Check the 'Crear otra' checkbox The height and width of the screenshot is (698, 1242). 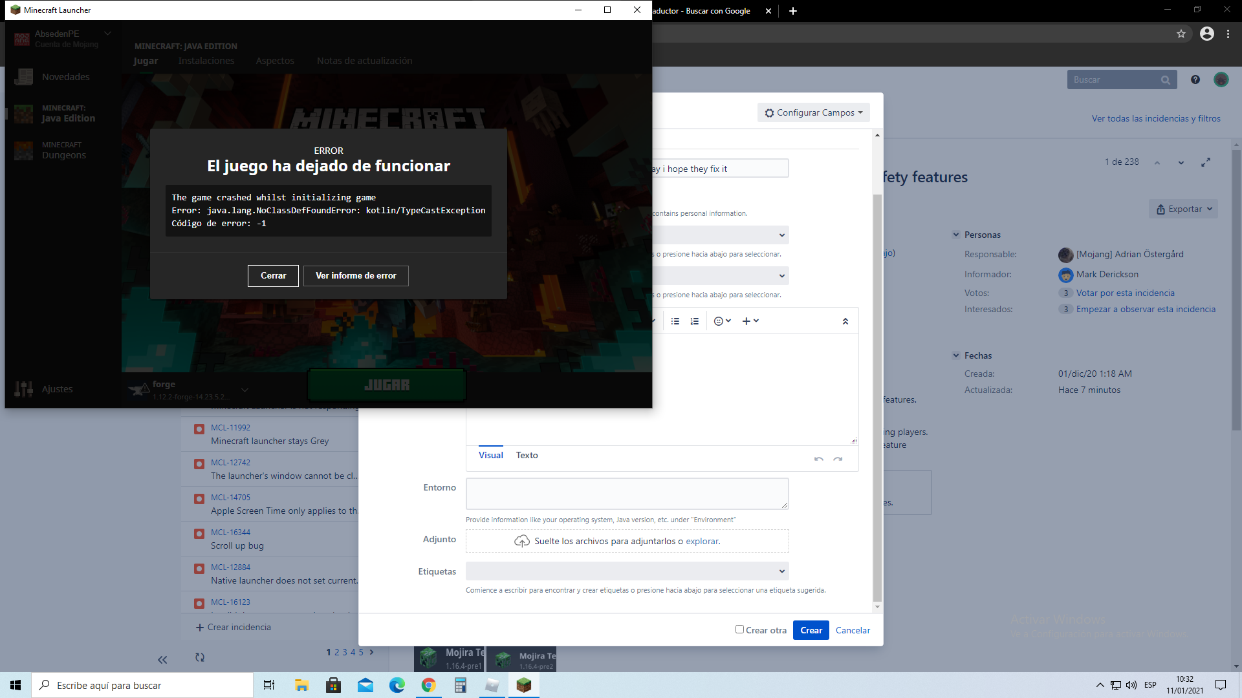tap(739, 629)
